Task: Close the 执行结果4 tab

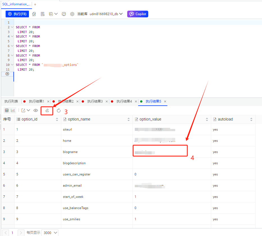Action: [136, 101]
